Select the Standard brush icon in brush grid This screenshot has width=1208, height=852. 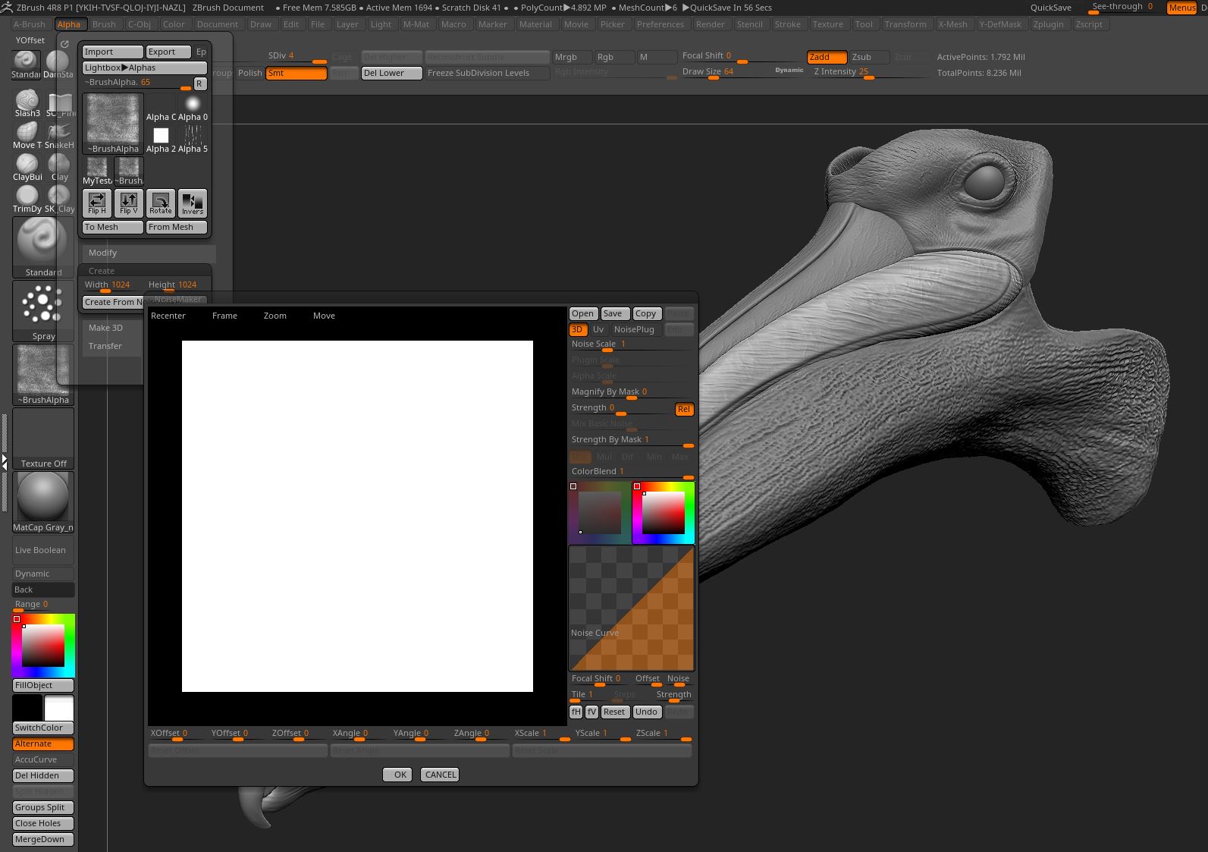coord(26,64)
